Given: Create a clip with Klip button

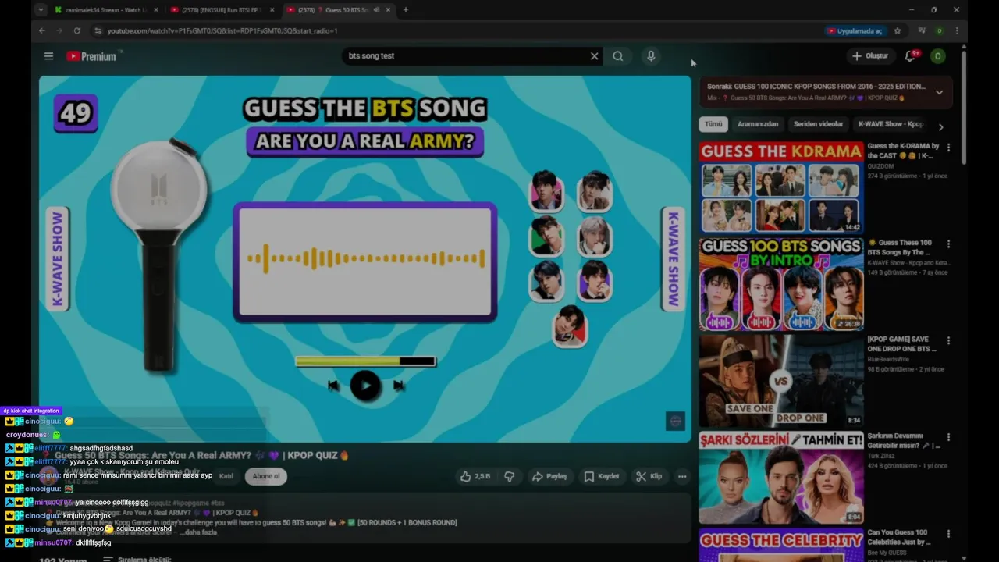Looking at the screenshot, I should [649, 476].
